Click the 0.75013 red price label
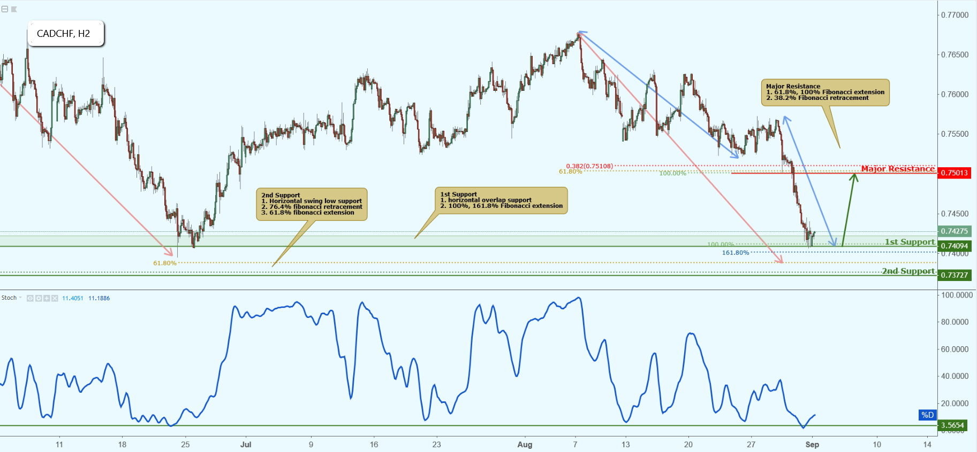The image size is (977, 452). pos(955,173)
